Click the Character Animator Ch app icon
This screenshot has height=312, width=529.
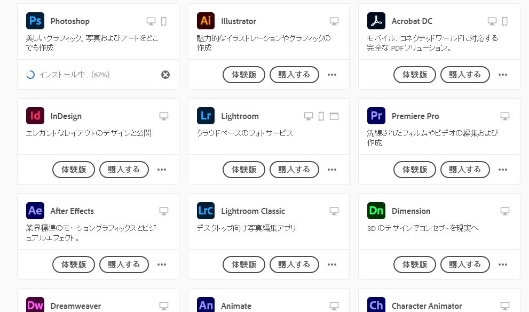pos(376,305)
